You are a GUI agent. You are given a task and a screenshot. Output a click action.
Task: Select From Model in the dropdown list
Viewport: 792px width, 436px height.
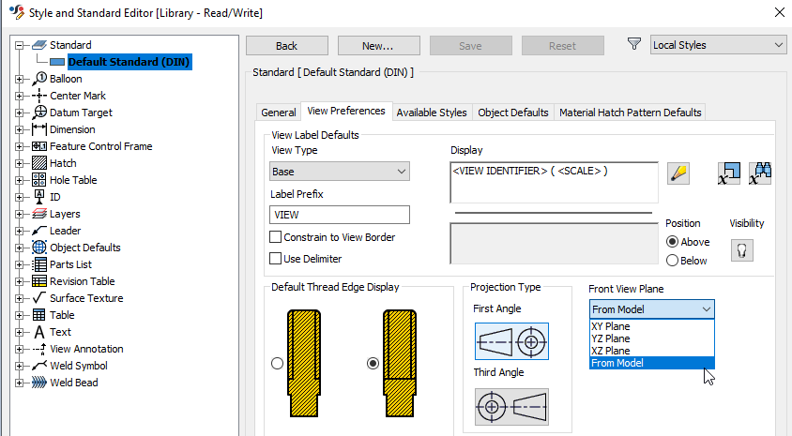[x=651, y=363]
